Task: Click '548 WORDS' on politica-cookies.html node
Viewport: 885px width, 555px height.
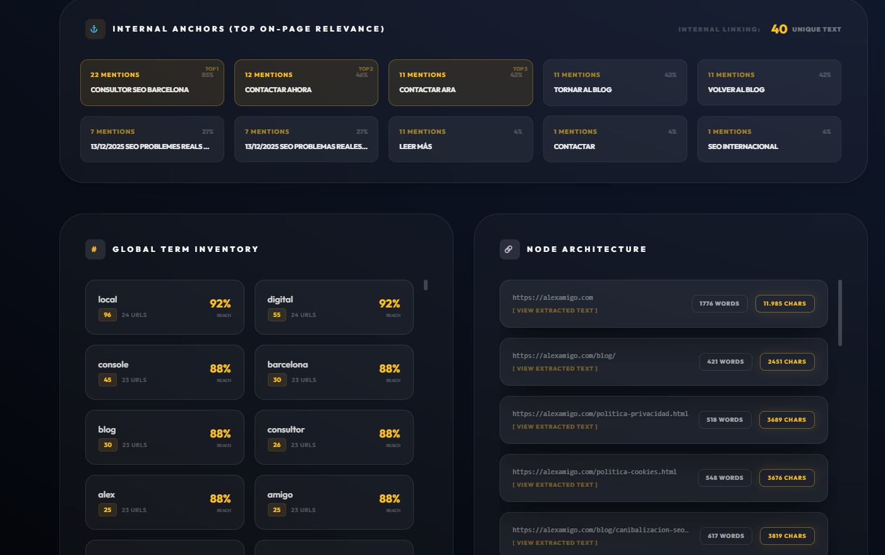Action: tap(725, 477)
